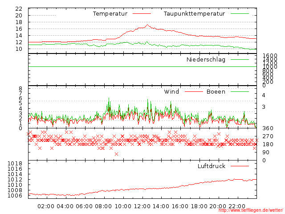Click the 22 temperature axis value
Screen dimensions: 285x214
coord(19,9)
